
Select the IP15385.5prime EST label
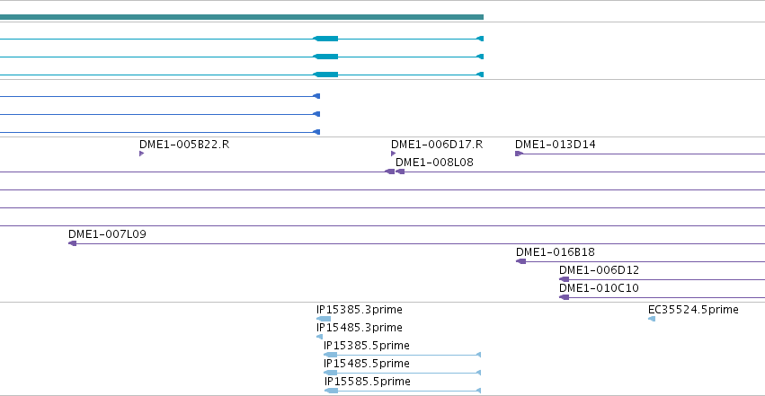(x=367, y=346)
